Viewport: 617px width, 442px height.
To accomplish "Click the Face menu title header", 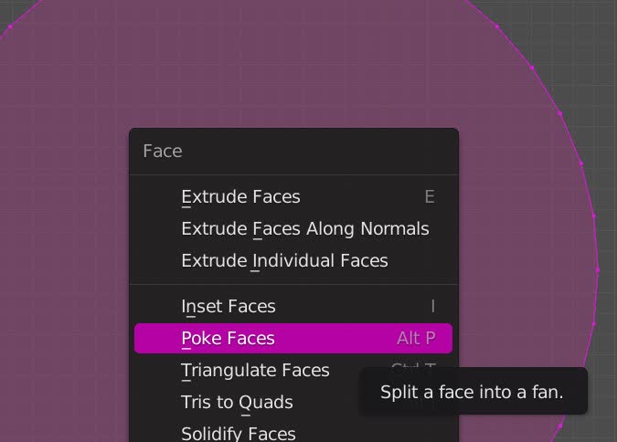I will tap(163, 152).
